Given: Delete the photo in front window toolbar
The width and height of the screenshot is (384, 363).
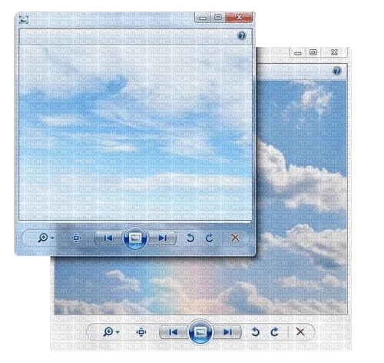Looking at the screenshot, I should click(235, 238).
